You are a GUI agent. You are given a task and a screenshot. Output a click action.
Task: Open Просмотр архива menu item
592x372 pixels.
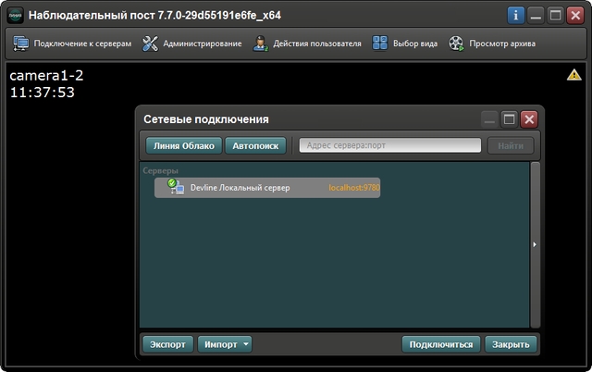(x=501, y=43)
